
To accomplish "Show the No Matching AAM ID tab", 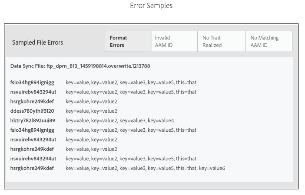I will tap(269, 42).
